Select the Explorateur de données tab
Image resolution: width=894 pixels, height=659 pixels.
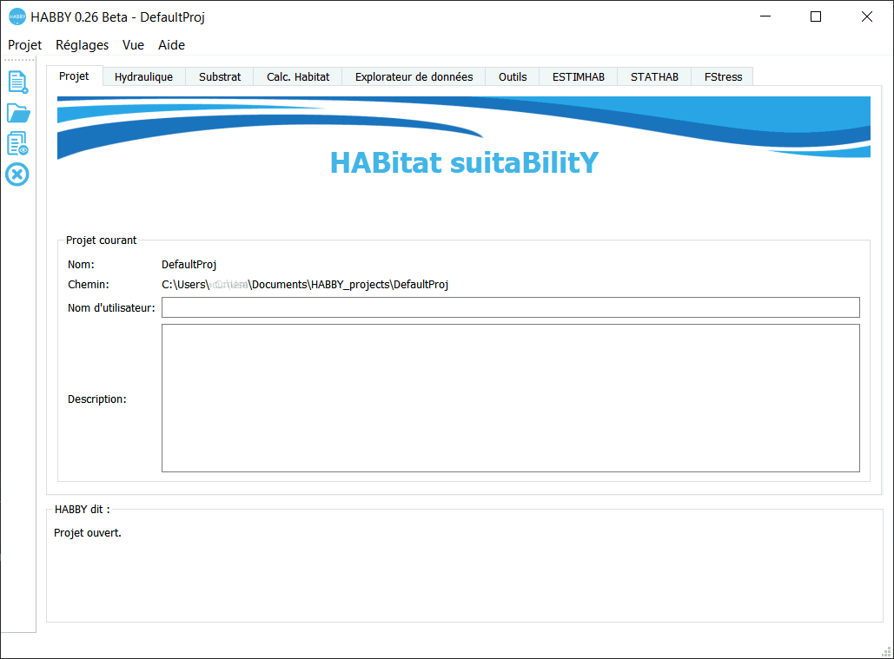coord(414,76)
